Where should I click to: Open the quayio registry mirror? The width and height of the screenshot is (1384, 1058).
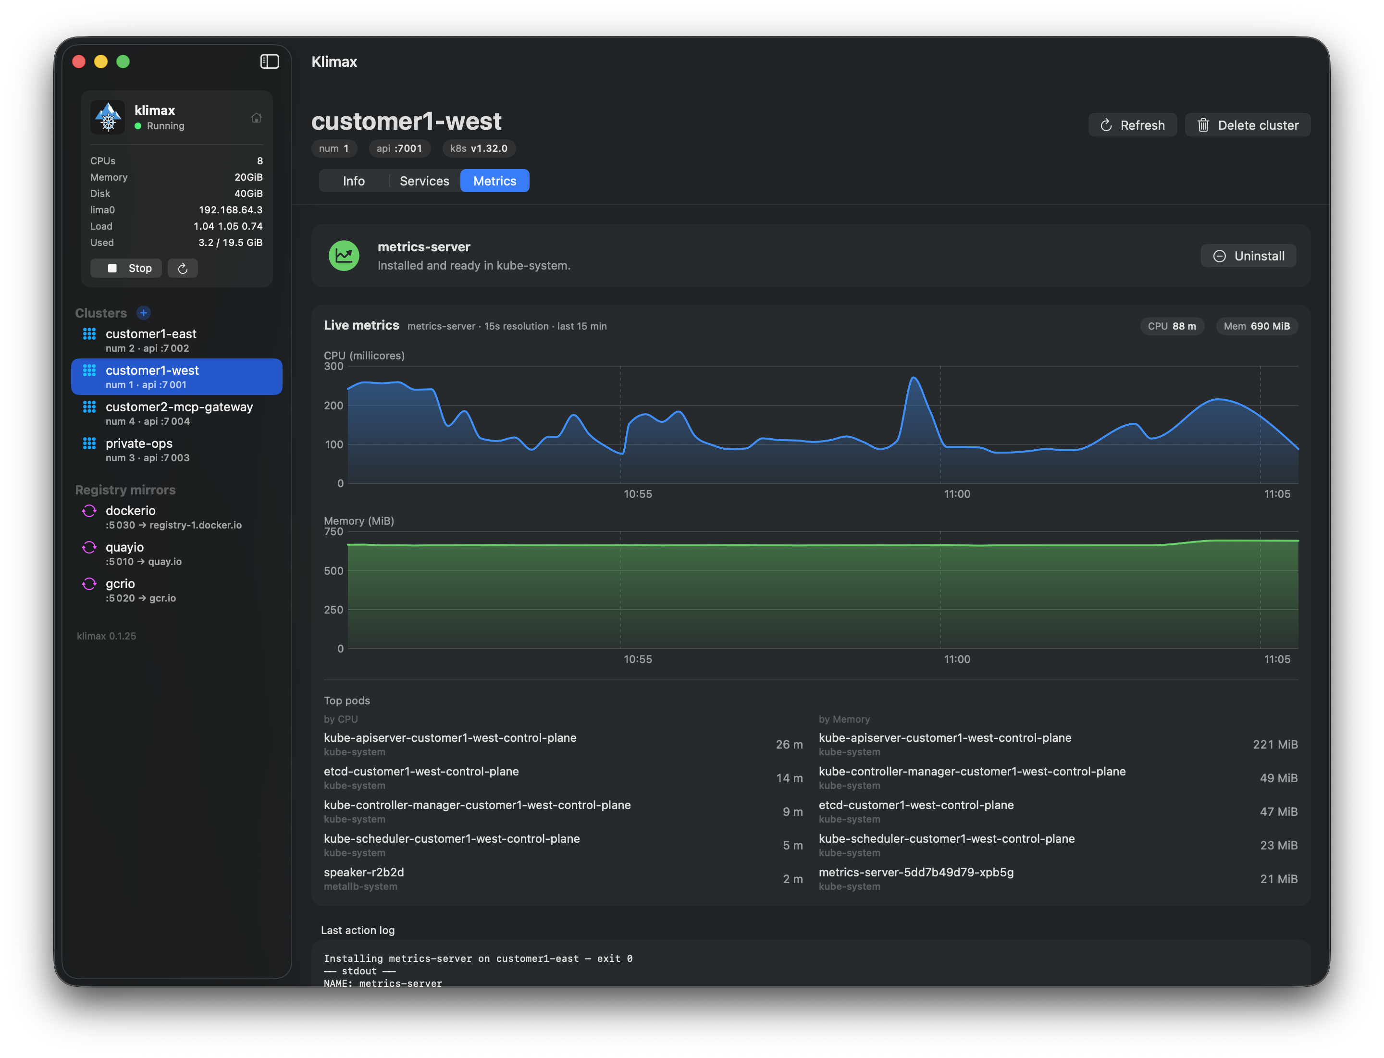[177, 554]
